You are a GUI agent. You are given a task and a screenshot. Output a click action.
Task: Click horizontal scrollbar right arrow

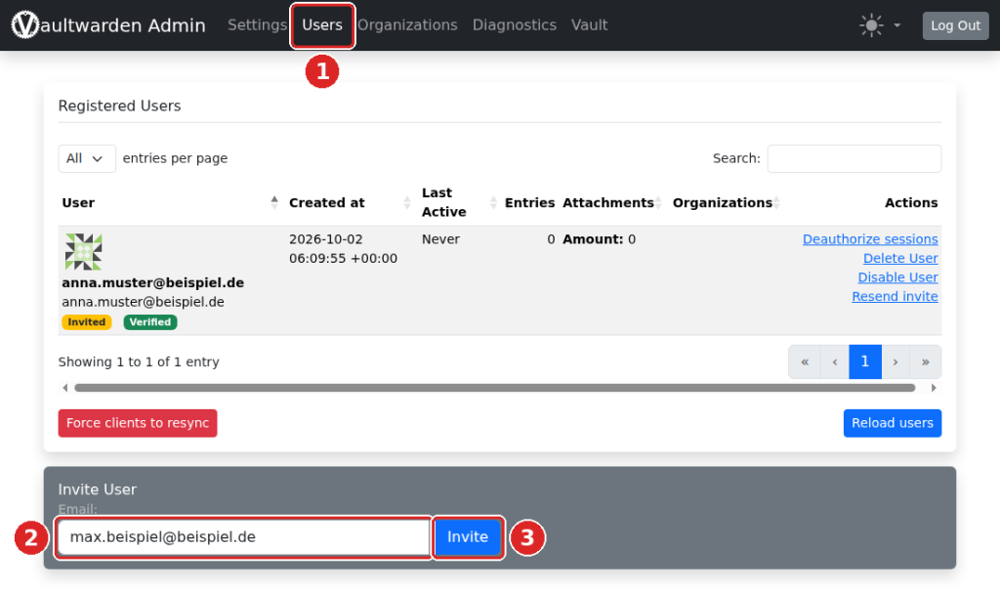pyautogui.click(x=934, y=388)
